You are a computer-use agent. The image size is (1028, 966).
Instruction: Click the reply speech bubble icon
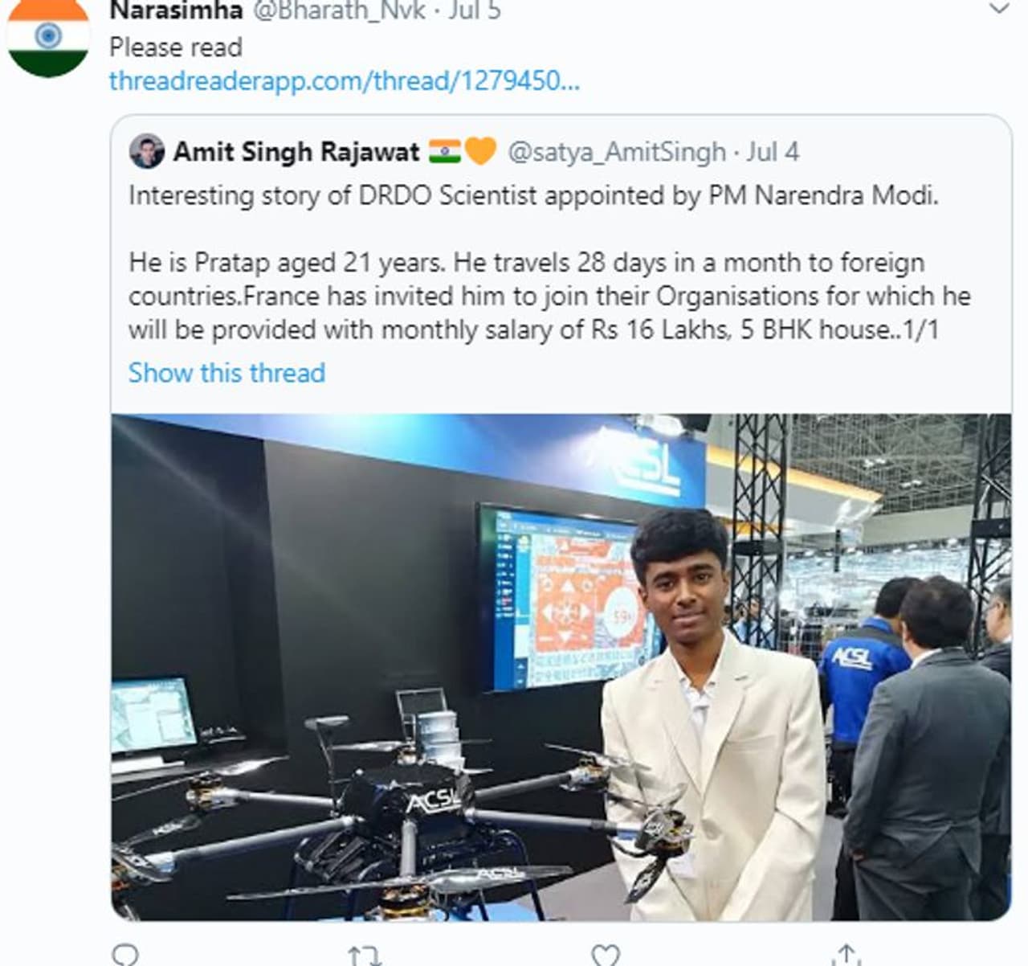pyautogui.click(x=124, y=955)
